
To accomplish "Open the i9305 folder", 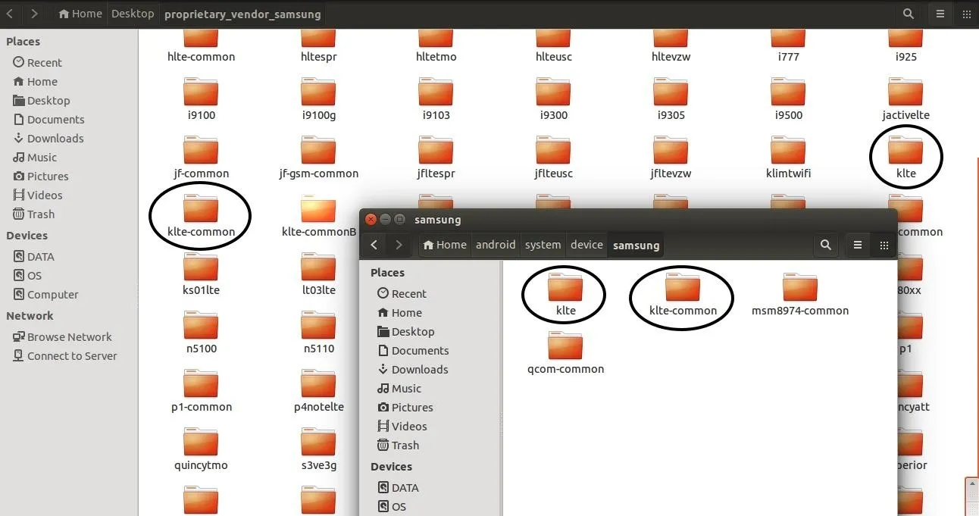I will [671, 99].
